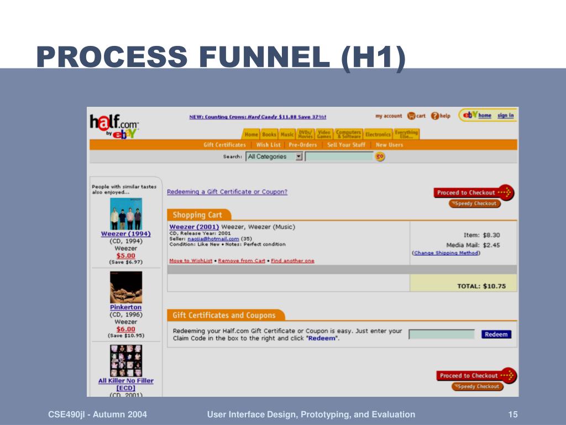Click Move to WishList link
The image size is (566, 425).
coord(191,261)
